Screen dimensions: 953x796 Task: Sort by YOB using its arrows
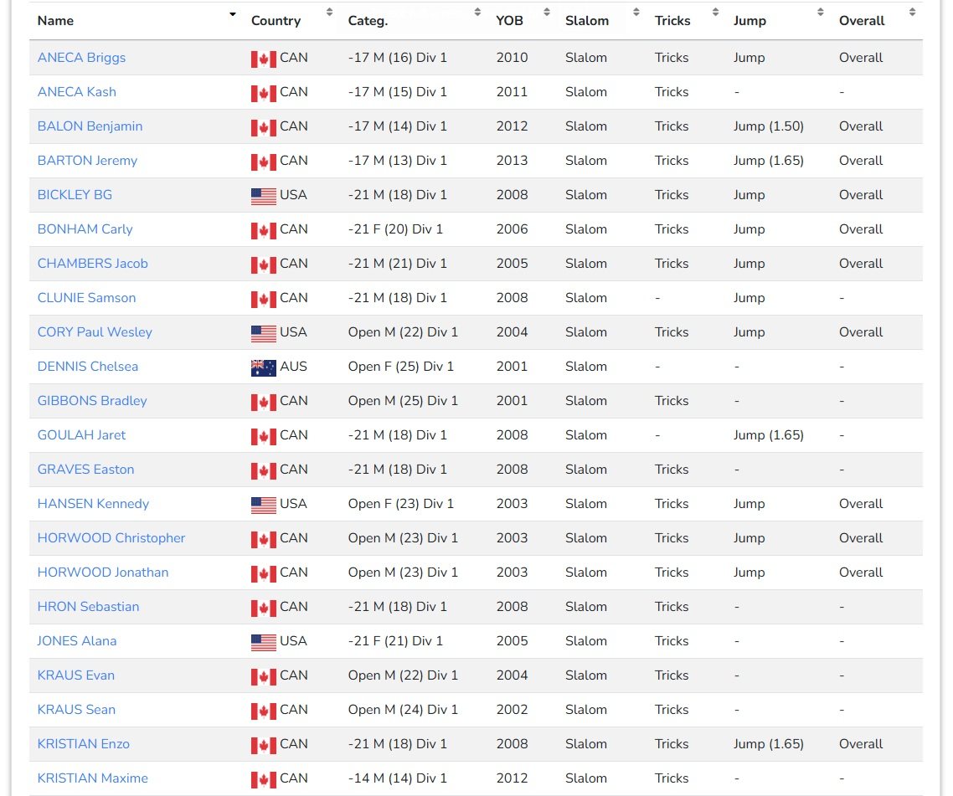(547, 13)
